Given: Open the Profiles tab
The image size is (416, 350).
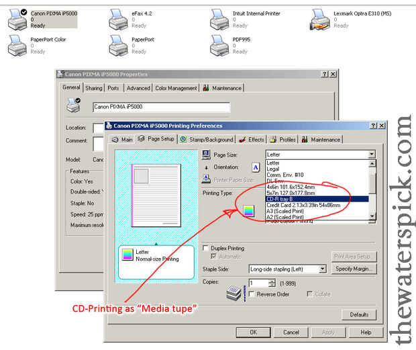Looking at the screenshot, I should pyautogui.click(x=282, y=140).
